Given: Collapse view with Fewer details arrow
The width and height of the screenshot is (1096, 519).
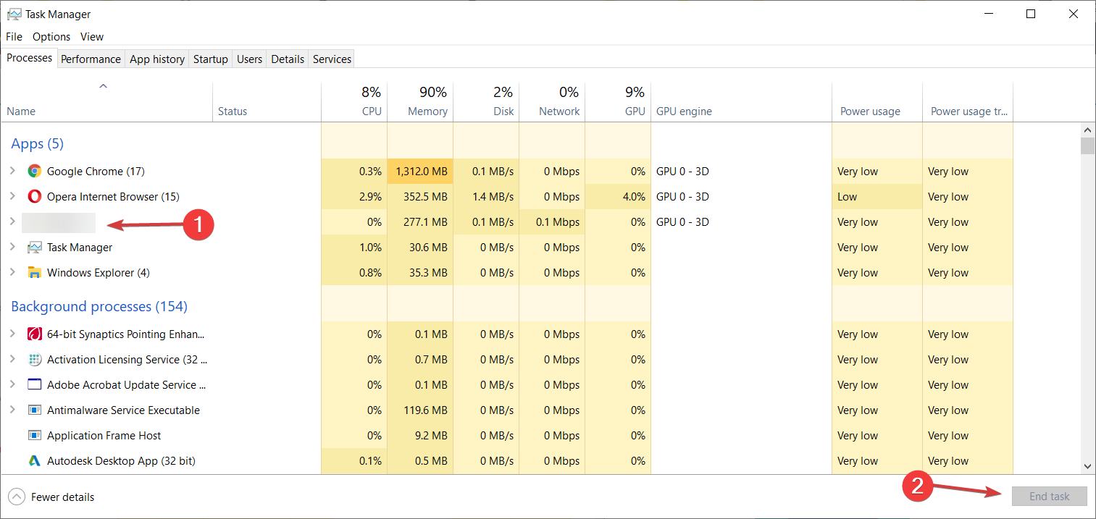Looking at the screenshot, I should coord(16,497).
